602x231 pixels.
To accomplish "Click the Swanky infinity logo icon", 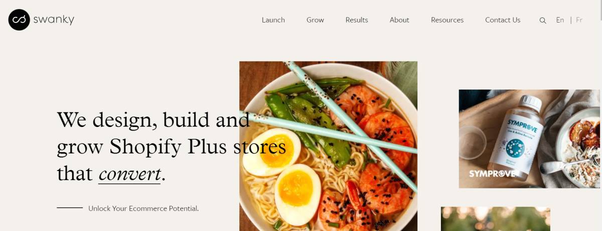I will [19, 20].
